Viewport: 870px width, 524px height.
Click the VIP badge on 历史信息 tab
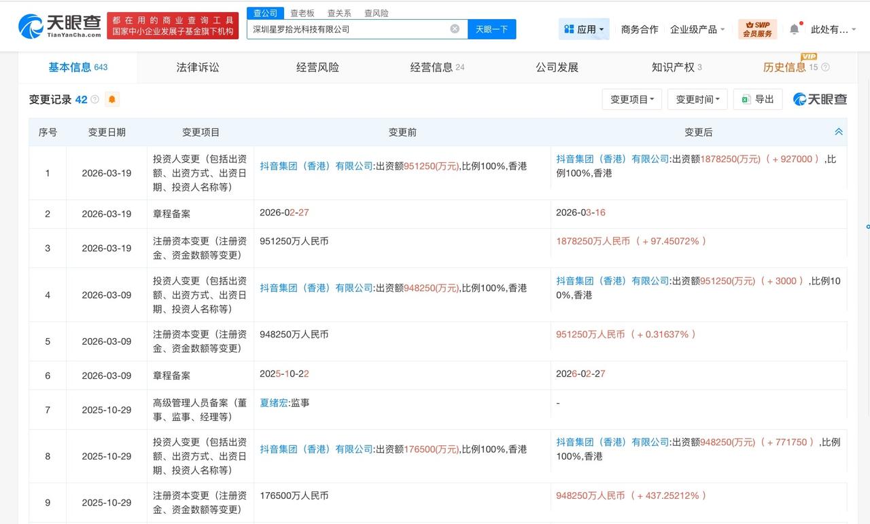(808, 57)
